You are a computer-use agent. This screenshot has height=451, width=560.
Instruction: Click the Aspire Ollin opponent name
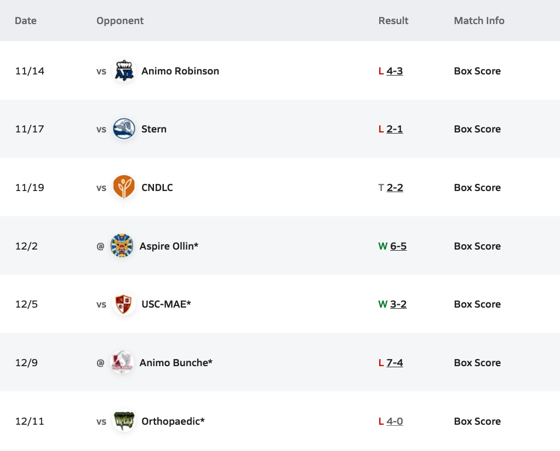(x=169, y=246)
